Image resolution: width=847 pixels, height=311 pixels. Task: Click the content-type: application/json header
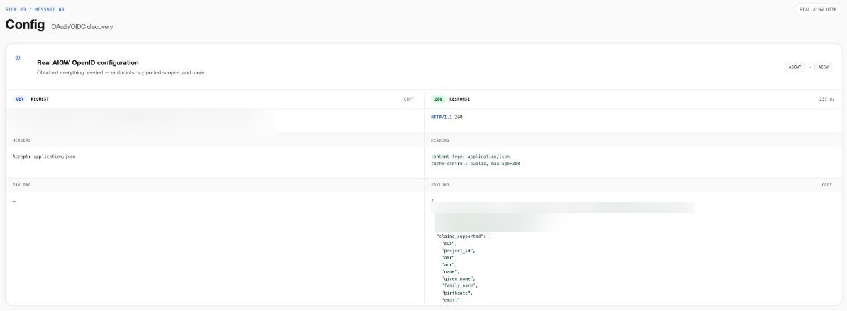(x=470, y=157)
